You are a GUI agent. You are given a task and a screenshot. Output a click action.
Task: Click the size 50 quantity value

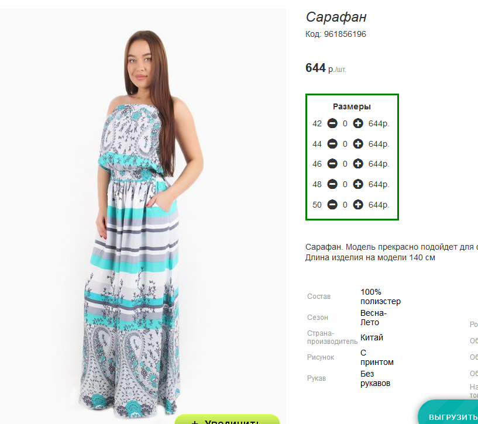pyautogui.click(x=345, y=205)
